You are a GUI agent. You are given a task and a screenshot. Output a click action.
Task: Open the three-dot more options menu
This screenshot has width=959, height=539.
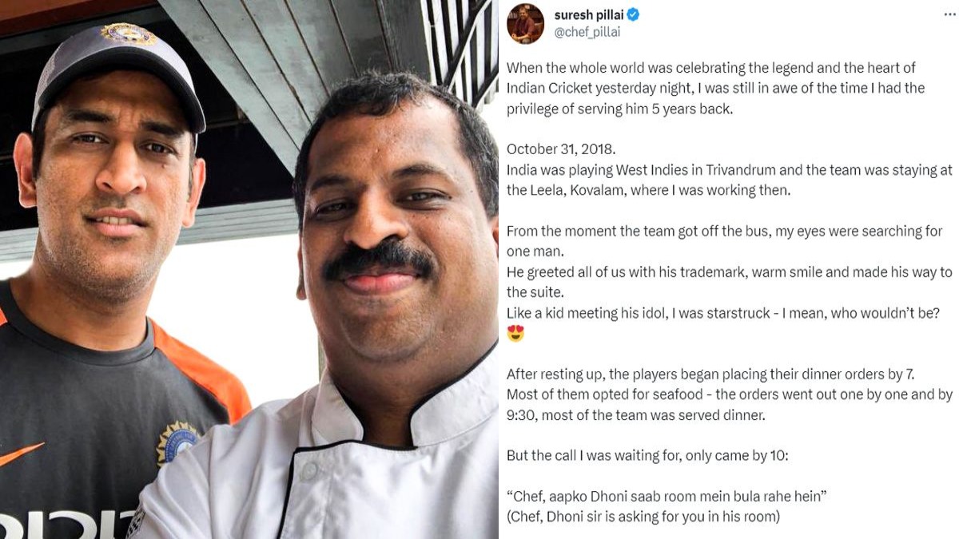[949, 15]
